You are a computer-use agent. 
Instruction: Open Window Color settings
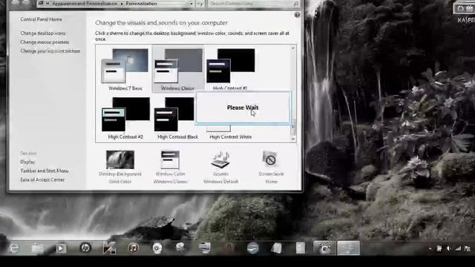[170, 167]
